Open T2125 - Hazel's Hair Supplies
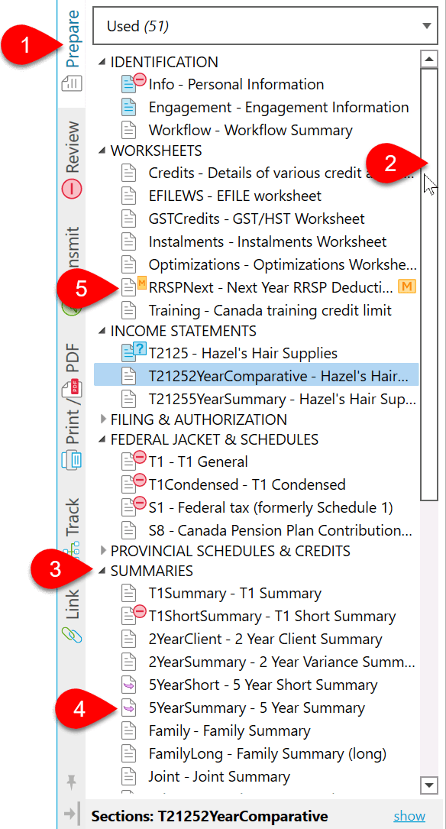Screen dimensions: 446x829 tap(243, 352)
